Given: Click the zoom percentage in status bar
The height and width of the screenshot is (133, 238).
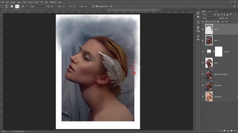Looking at the screenshot, I should 4,132.
